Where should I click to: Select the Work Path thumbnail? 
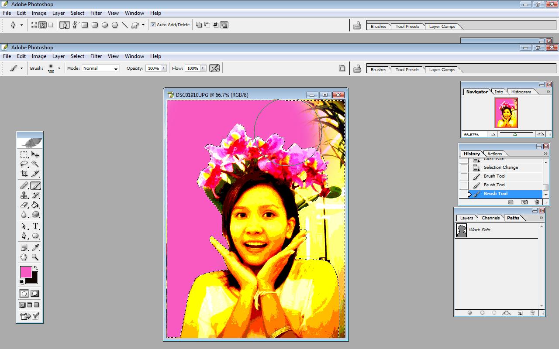click(461, 230)
